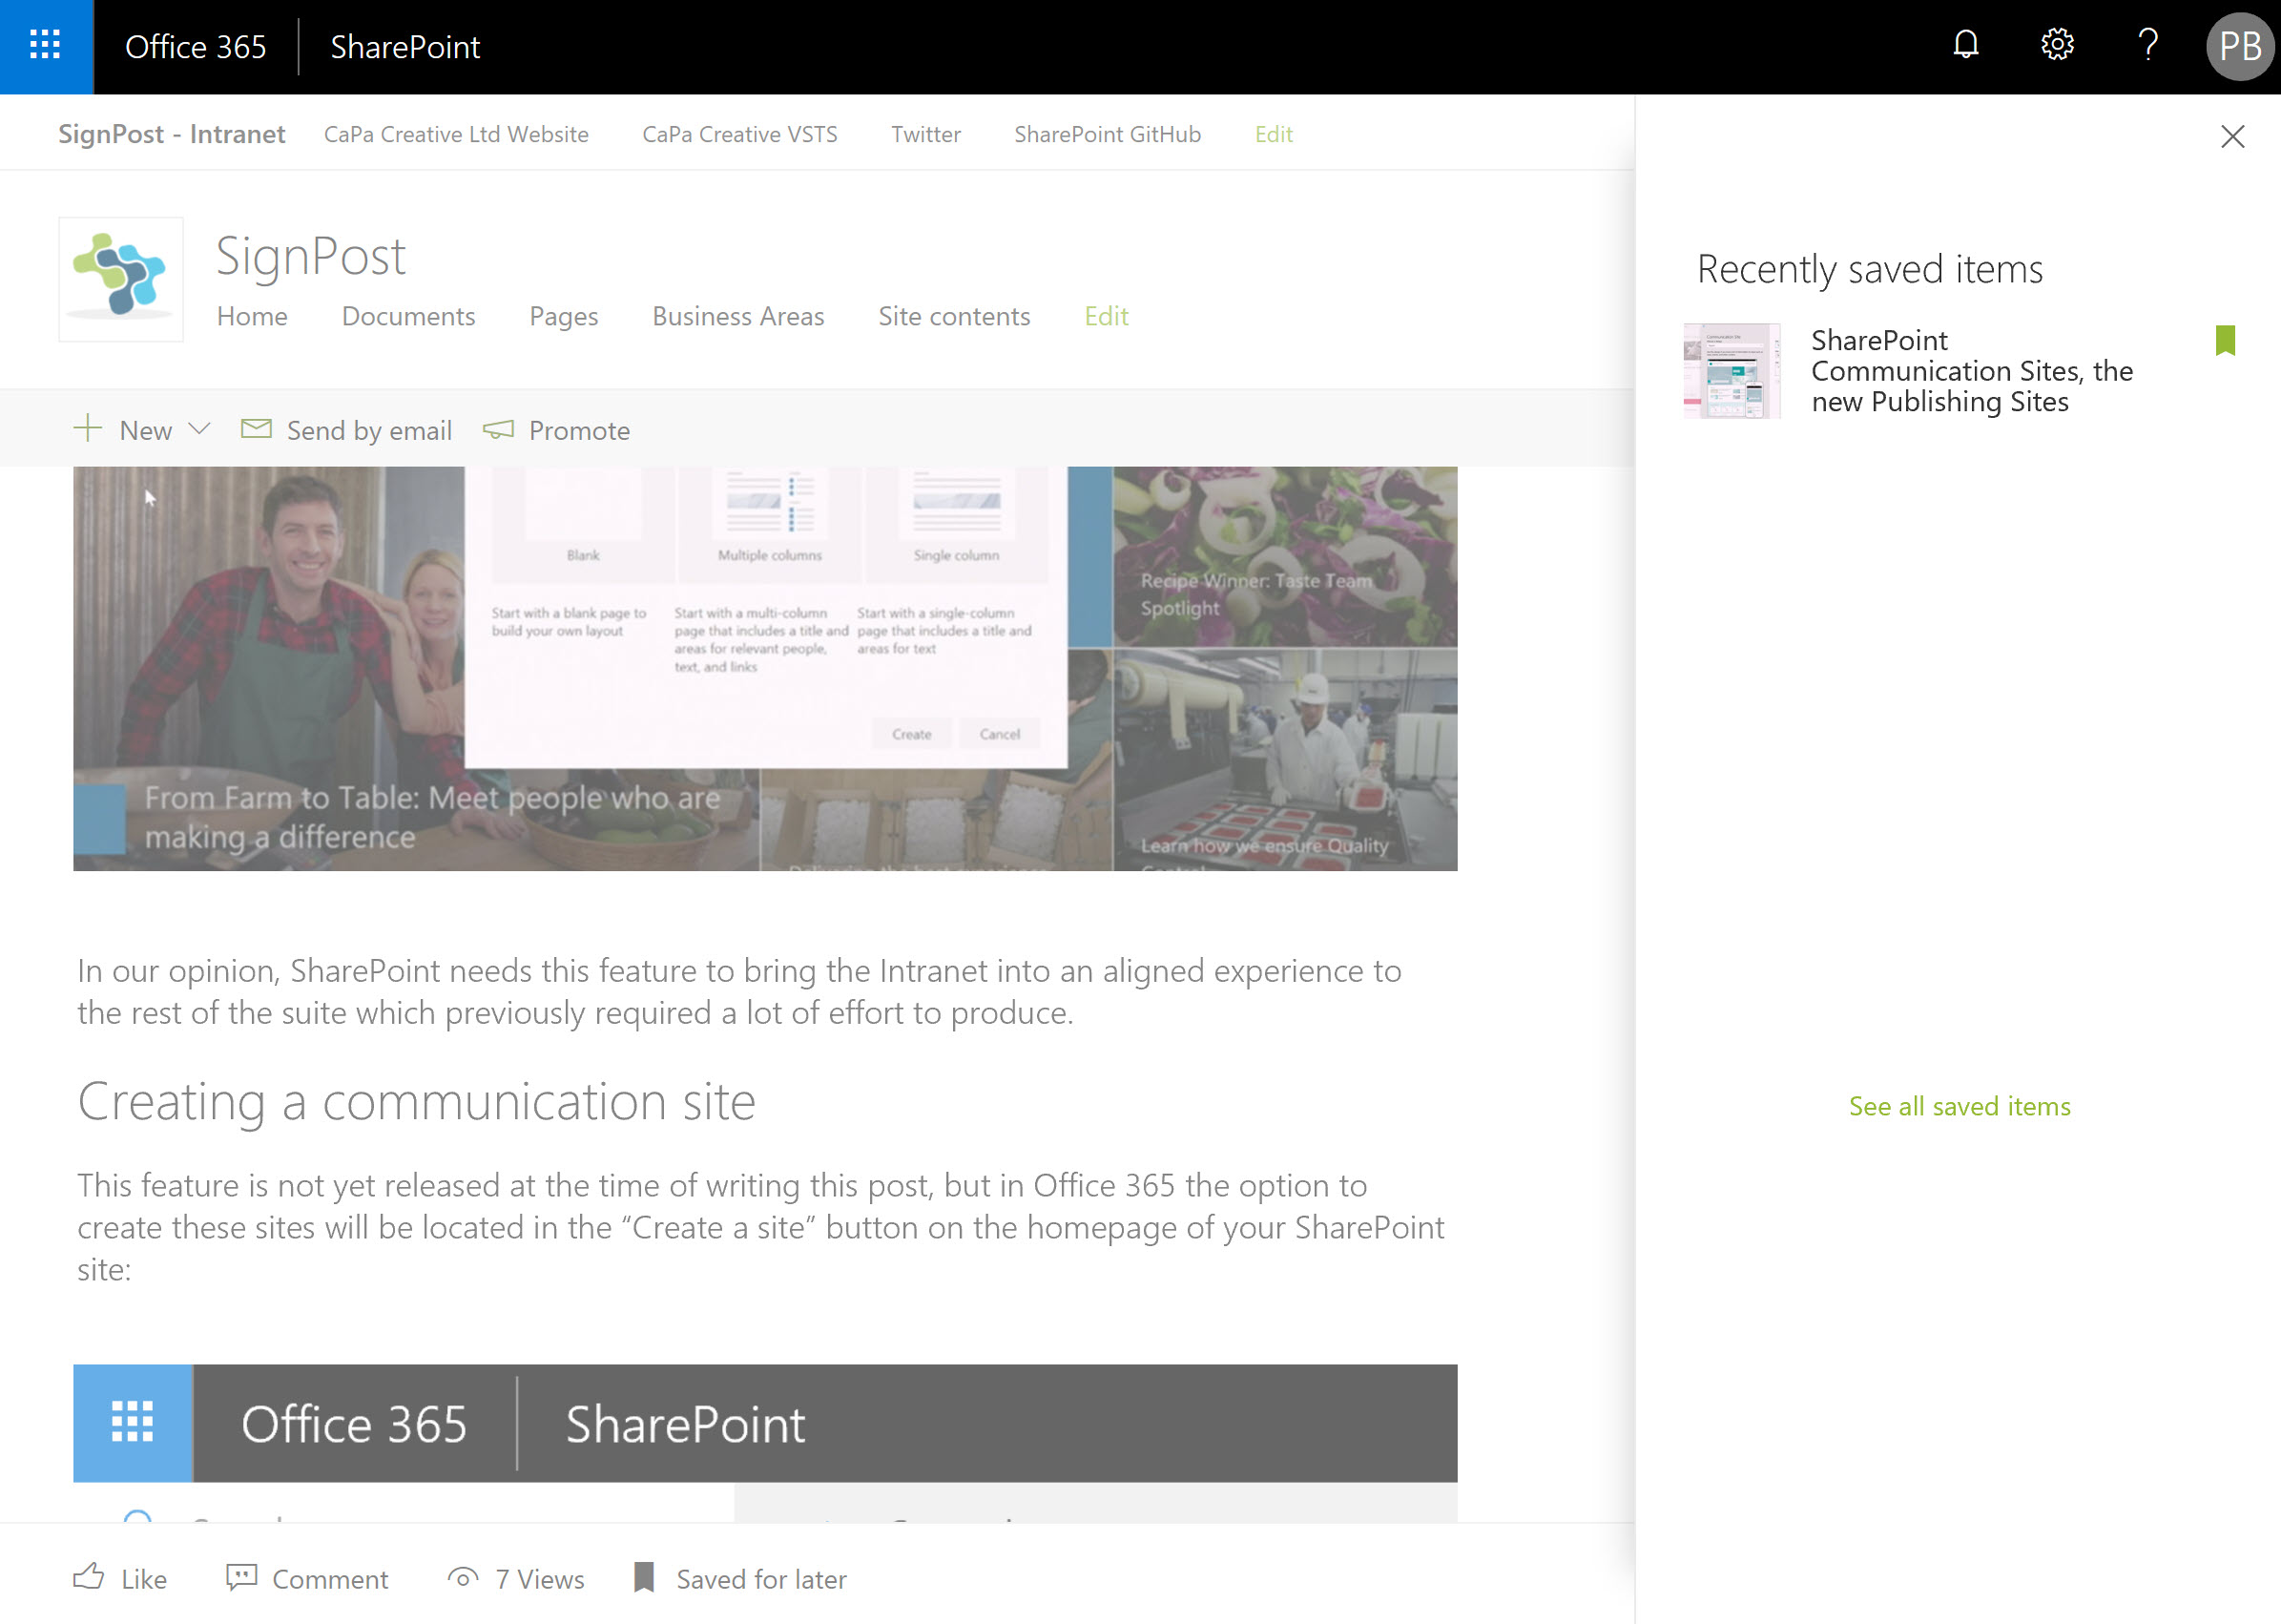Open the settings gear menu

[2057, 45]
